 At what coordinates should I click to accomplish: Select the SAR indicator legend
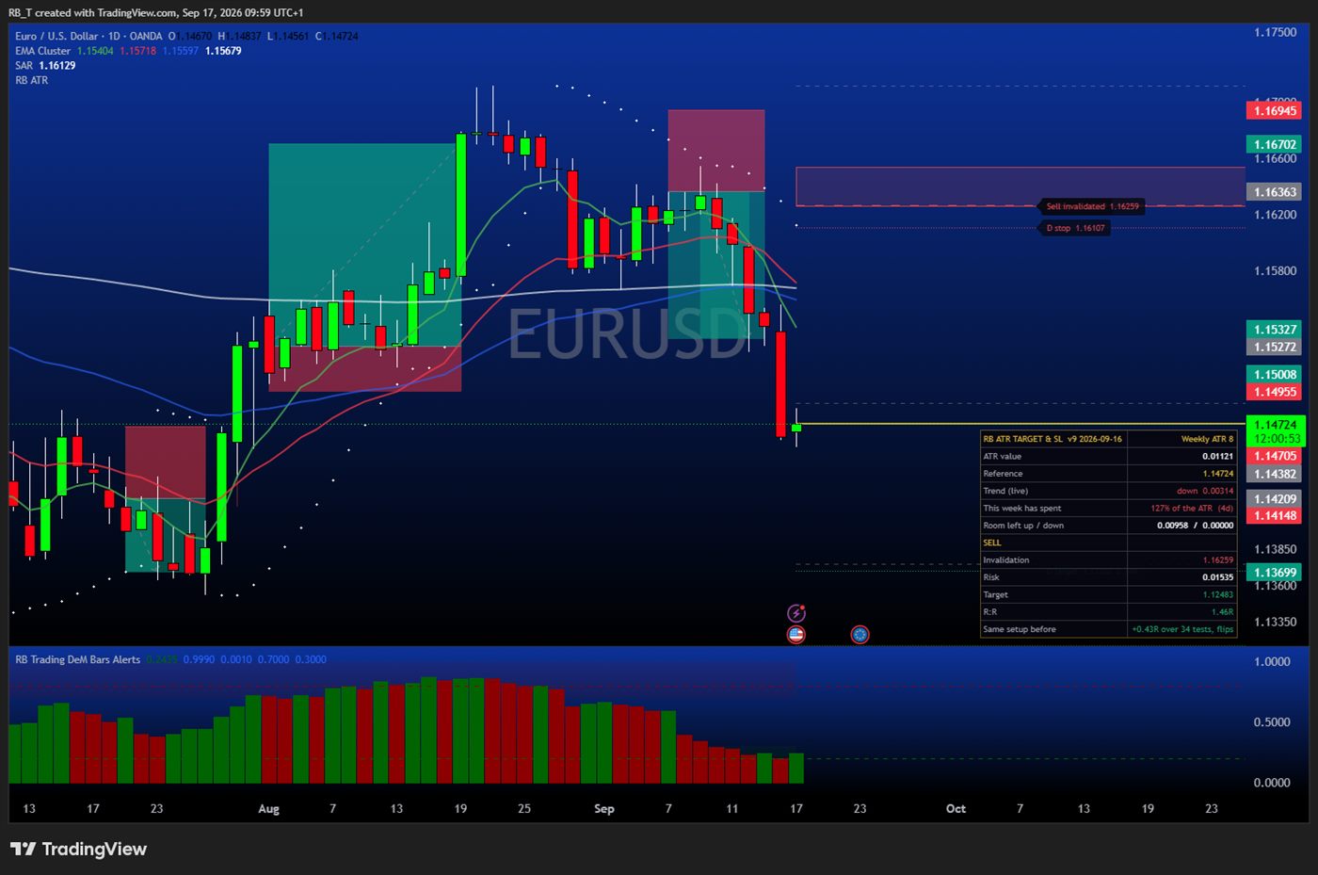[x=24, y=66]
